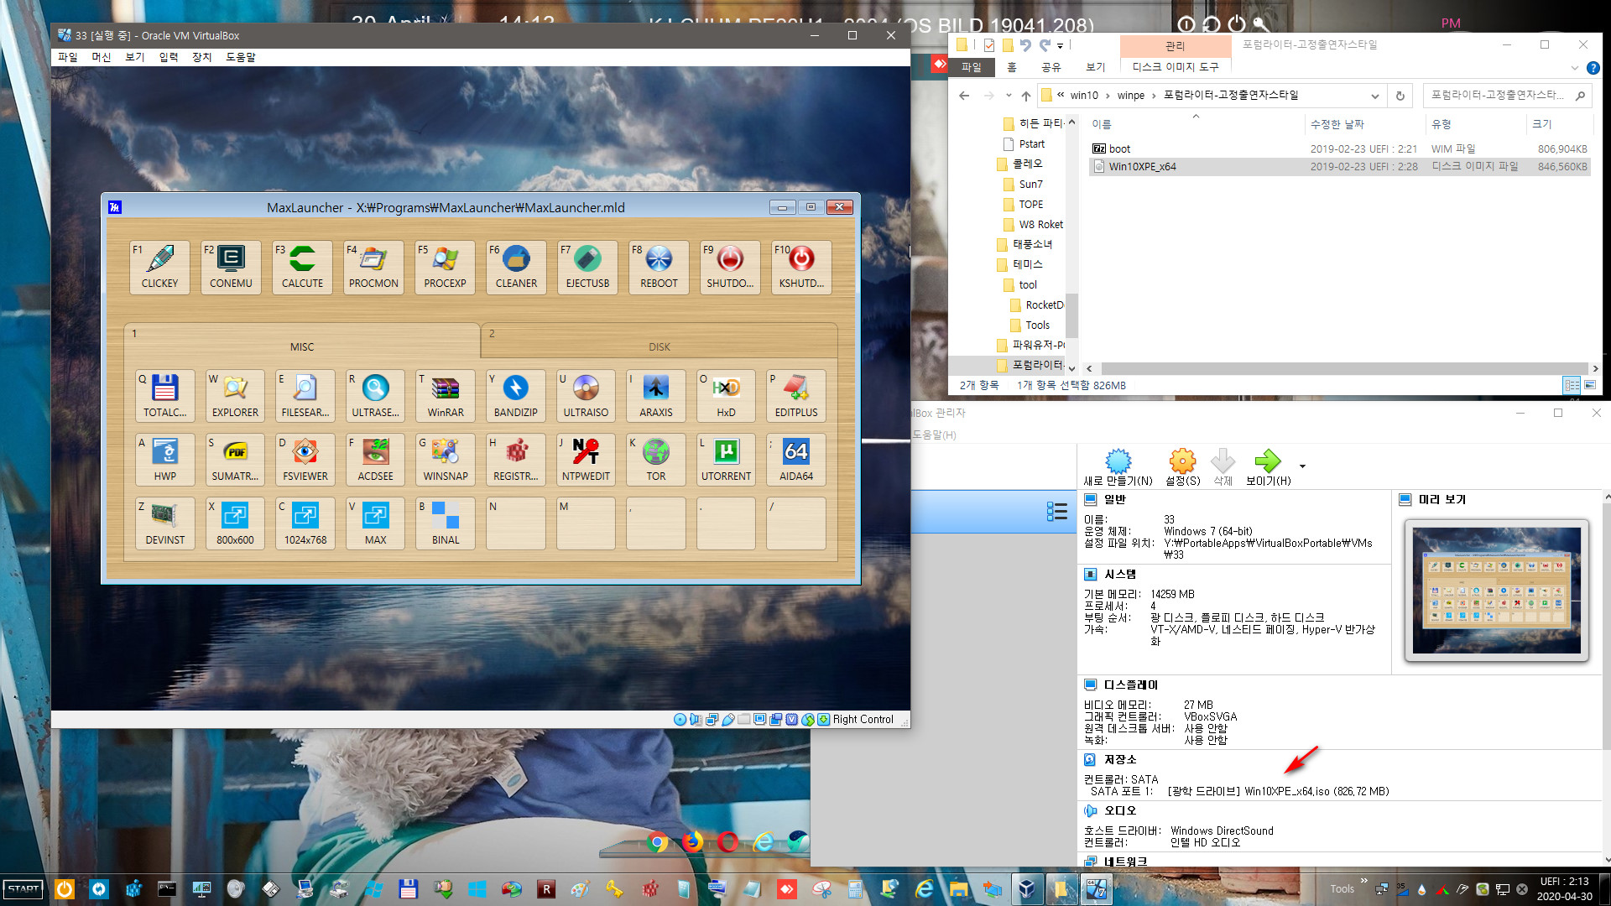Open NTPWEDIT password editor
The width and height of the screenshot is (1611, 906).
[x=586, y=460]
